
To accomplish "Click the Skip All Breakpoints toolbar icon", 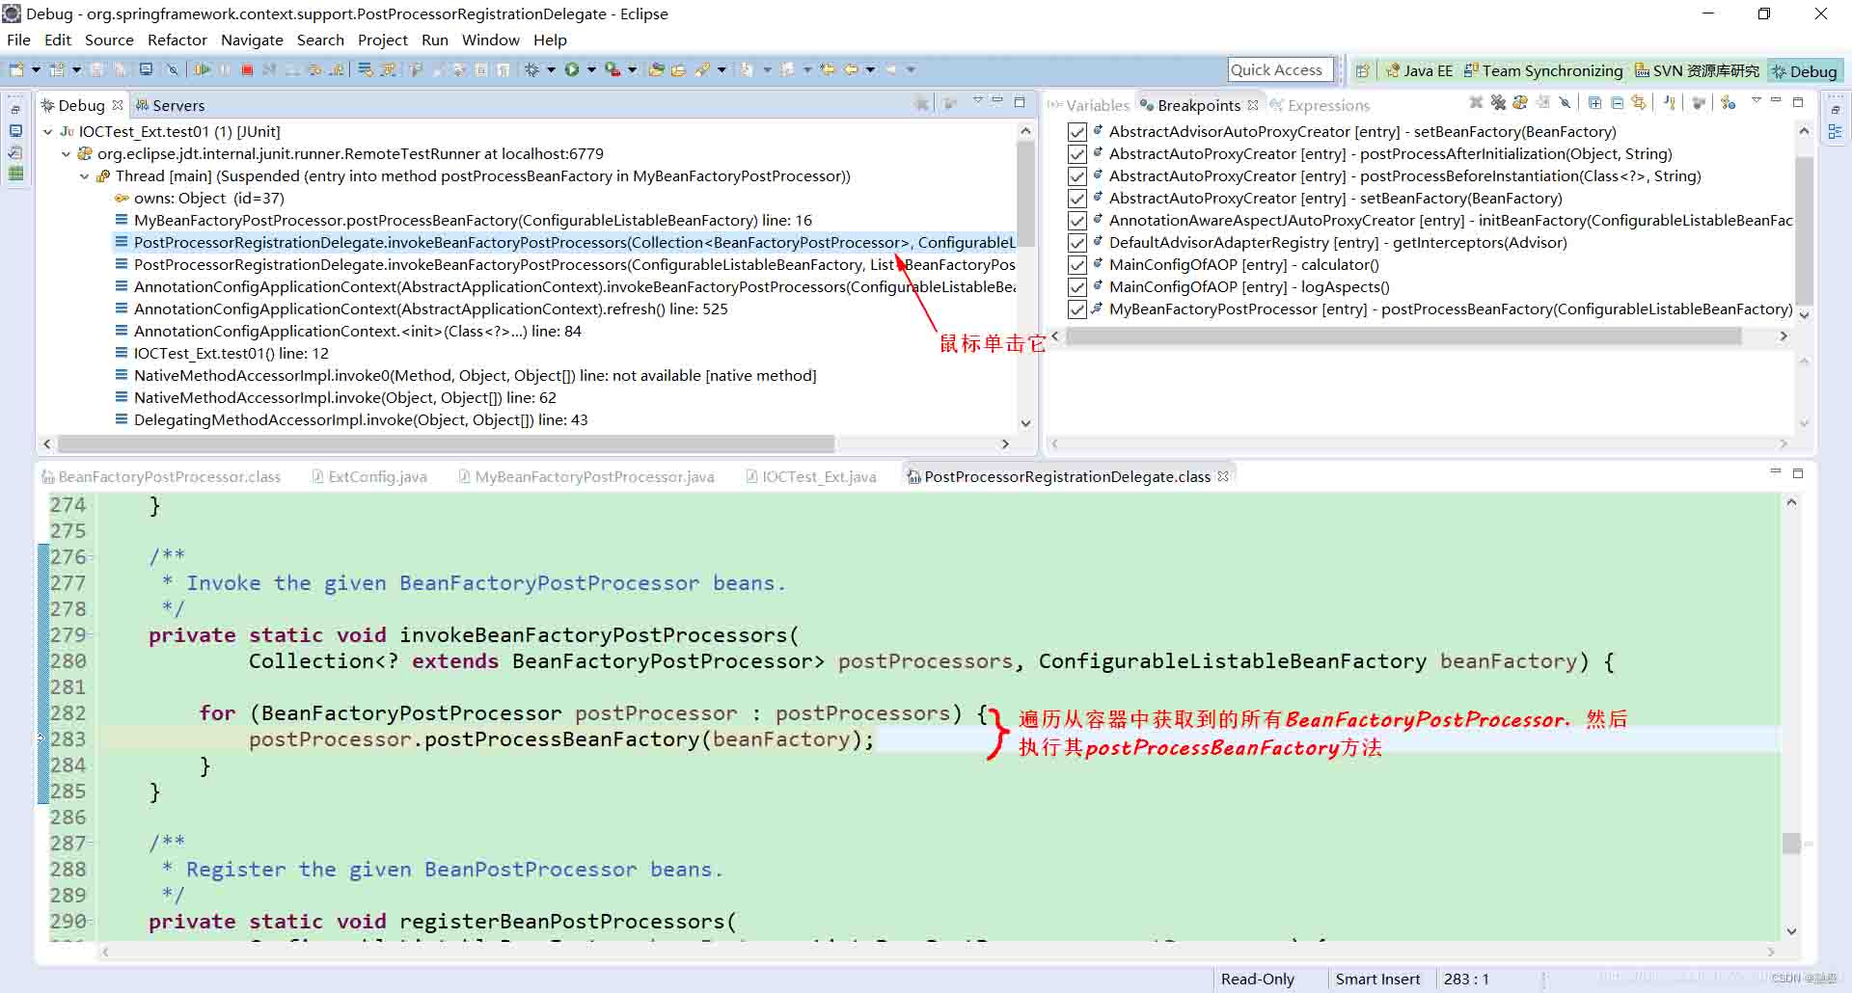I will pyautogui.click(x=172, y=69).
